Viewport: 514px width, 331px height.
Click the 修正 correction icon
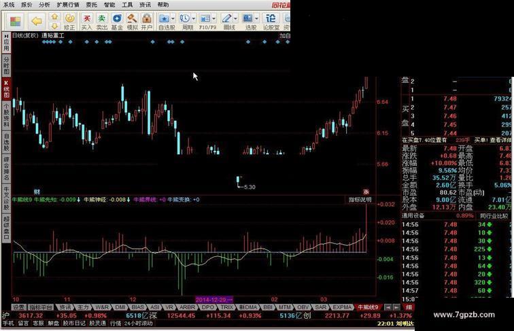coord(69,22)
